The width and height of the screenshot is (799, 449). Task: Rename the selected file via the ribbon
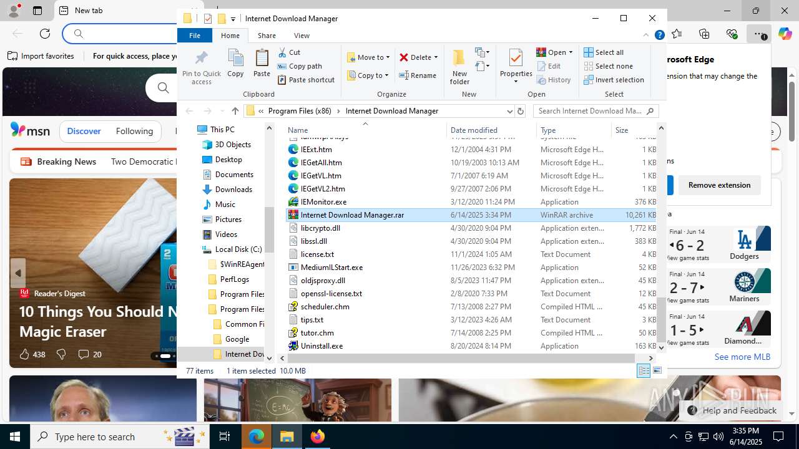pos(418,75)
